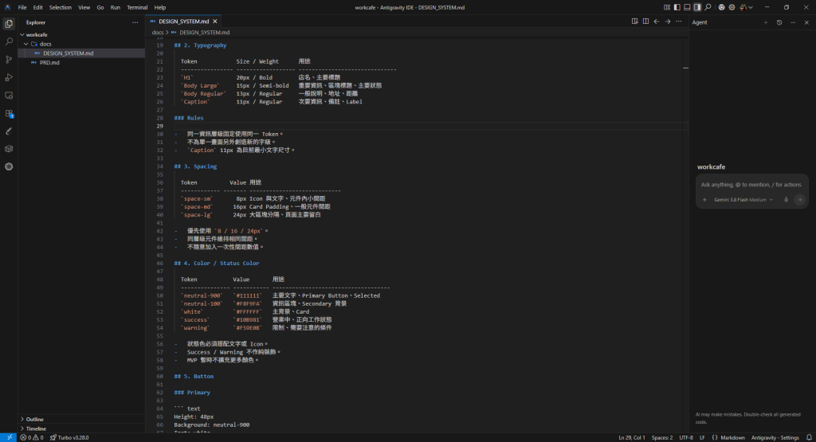Open Agent panel more options ellipsis
The width and height of the screenshot is (816, 442).
pos(793,22)
